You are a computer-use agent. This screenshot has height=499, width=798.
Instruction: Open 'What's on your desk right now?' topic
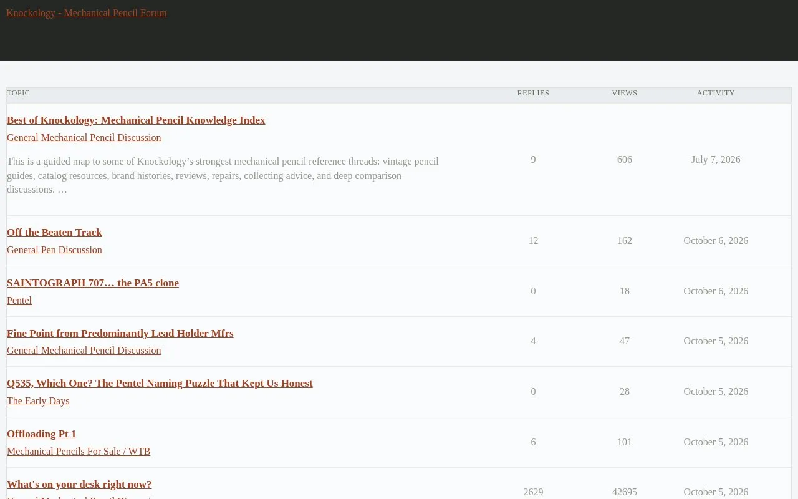[x=79, y=485]
